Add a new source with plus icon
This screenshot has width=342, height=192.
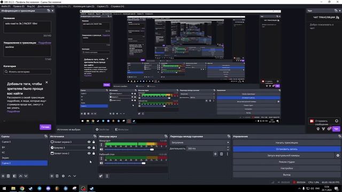(x=52, y=176)
